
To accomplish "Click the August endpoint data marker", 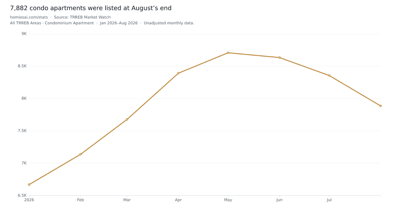I will (x=380, y=106).
